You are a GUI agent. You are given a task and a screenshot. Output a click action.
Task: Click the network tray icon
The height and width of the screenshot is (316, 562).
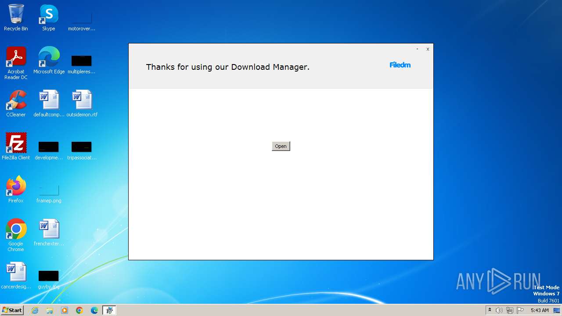[510, 310]
